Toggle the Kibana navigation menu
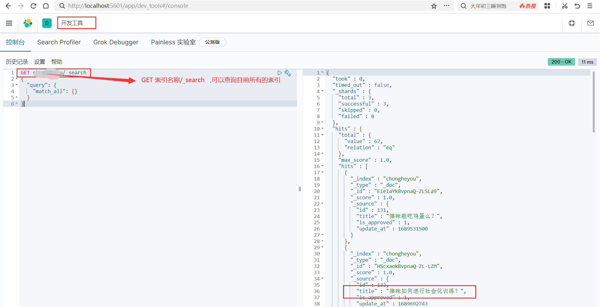This screenshot has width=600, height=307. [x=9, y=23]
